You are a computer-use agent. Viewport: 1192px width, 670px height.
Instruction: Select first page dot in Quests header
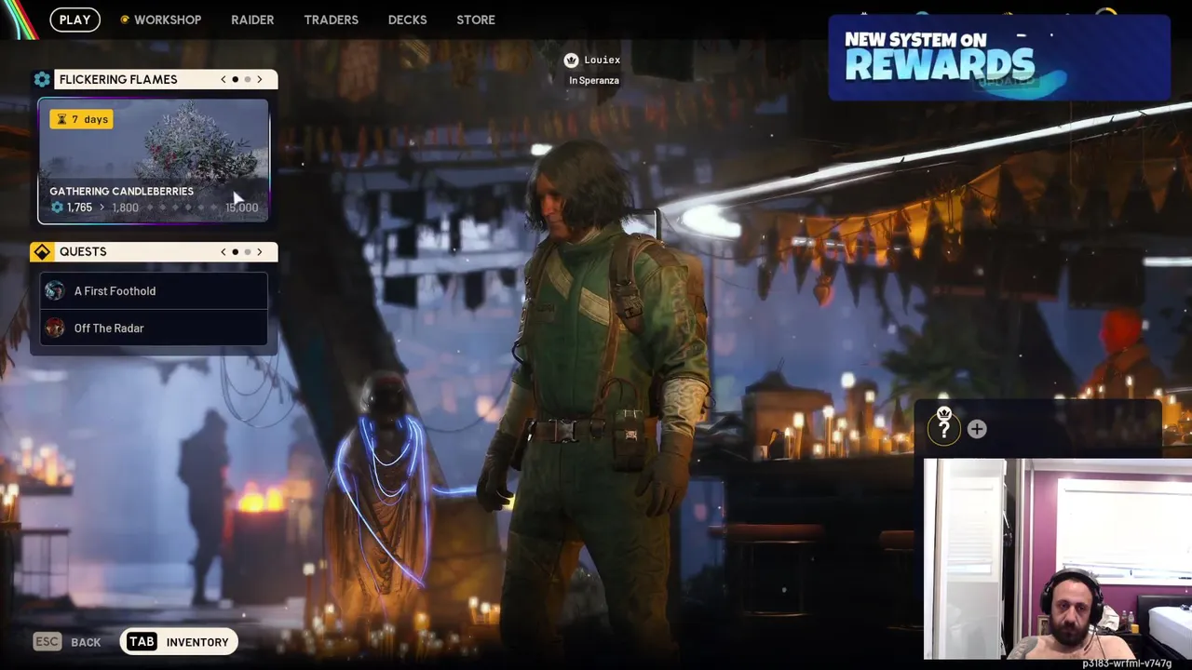(236, 251)
